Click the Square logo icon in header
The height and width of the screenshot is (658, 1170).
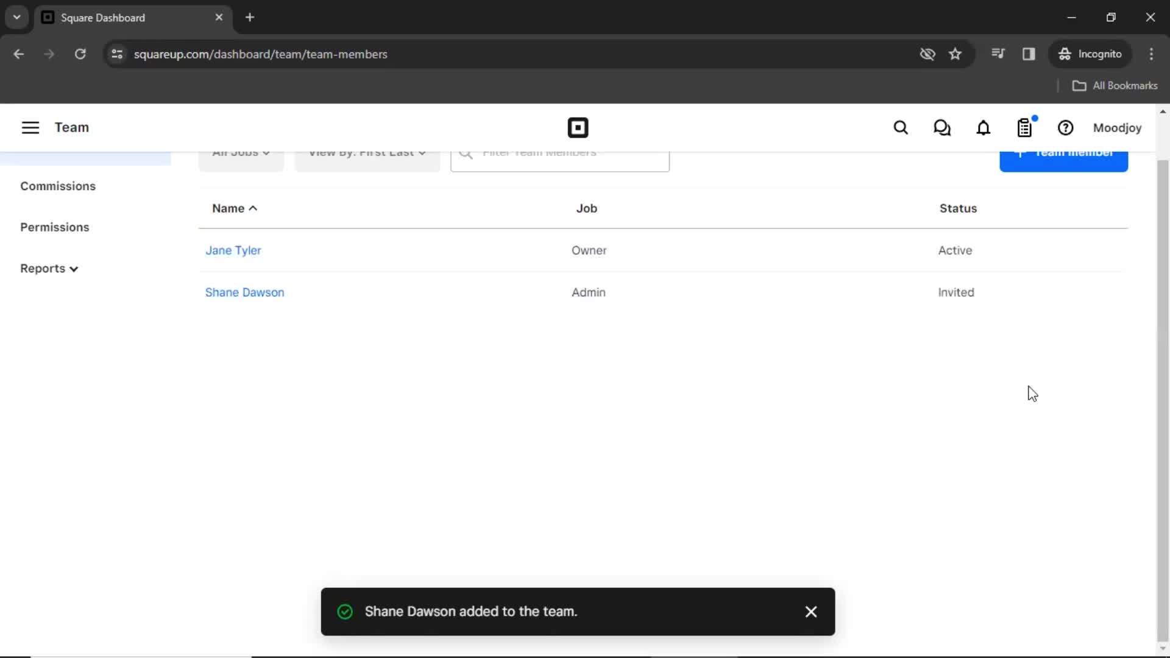(x=576, y=127)
